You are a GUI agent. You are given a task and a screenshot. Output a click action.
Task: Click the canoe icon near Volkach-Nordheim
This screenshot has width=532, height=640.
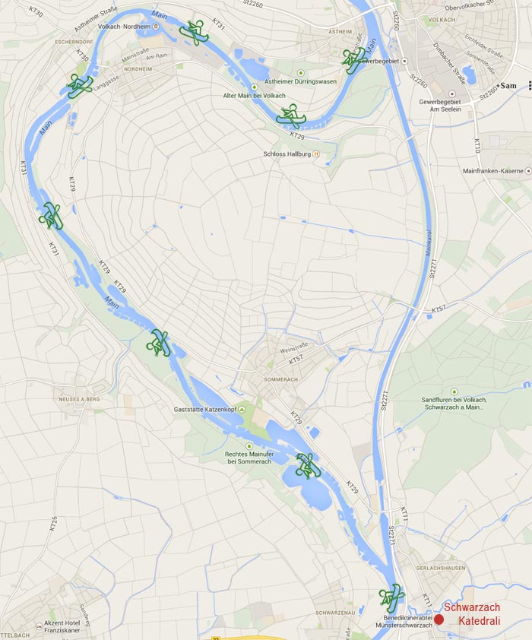pos(195,33)
